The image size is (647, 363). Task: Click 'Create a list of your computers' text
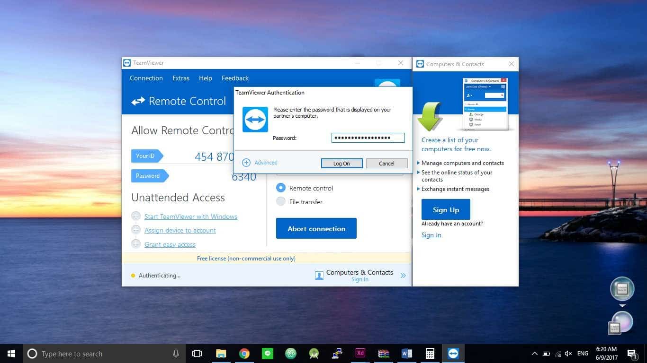tap(456, 144)
